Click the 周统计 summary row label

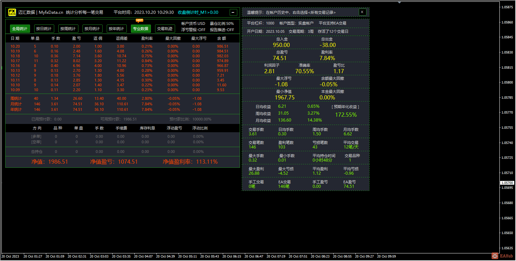coord(16,98)
